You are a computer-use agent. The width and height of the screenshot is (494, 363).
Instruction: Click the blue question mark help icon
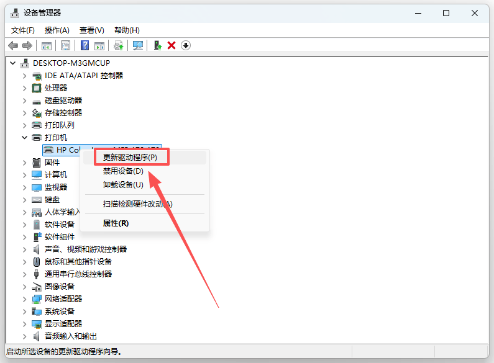pos(85,45)
